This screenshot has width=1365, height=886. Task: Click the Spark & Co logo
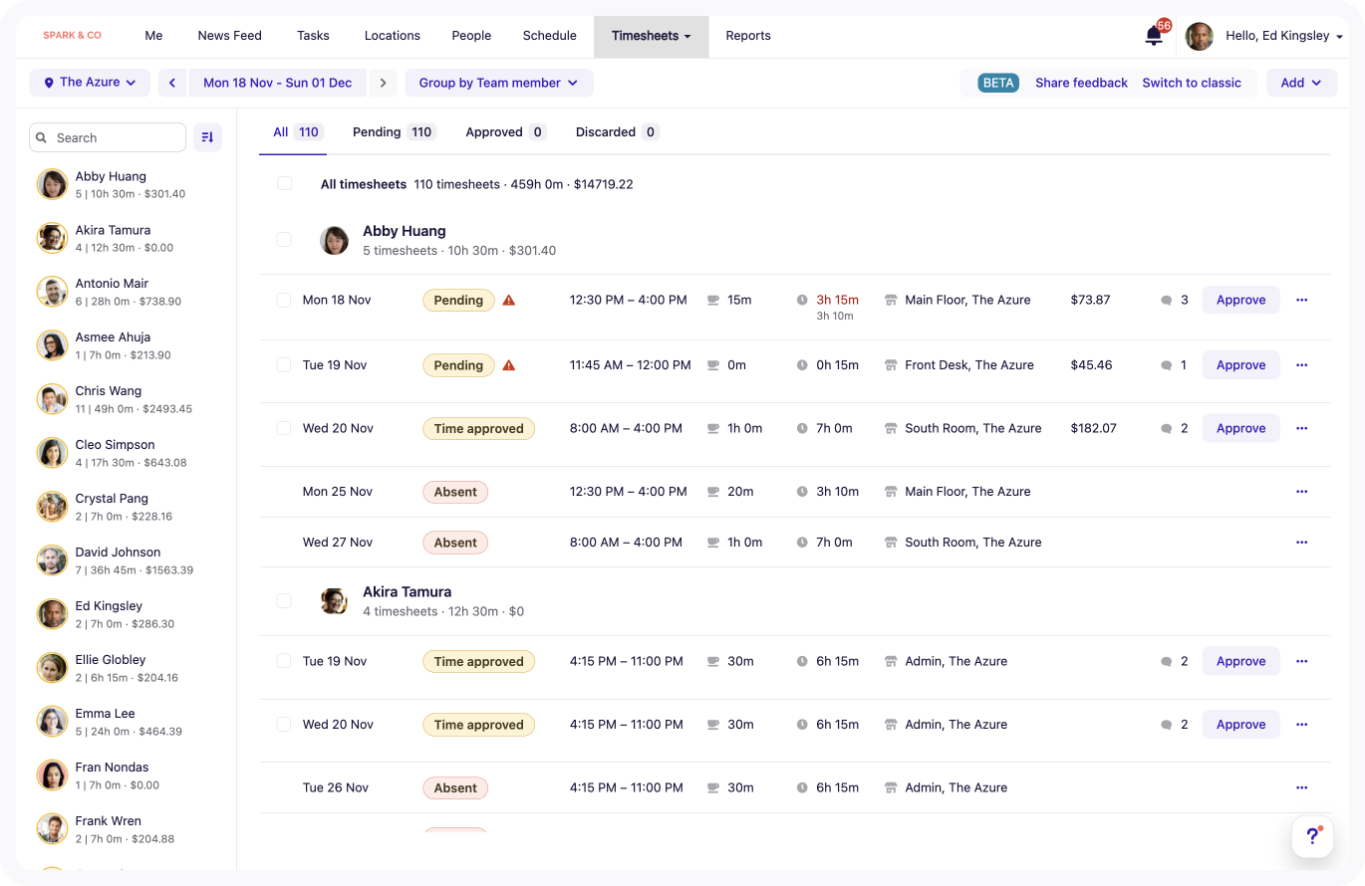pos(72,36)
